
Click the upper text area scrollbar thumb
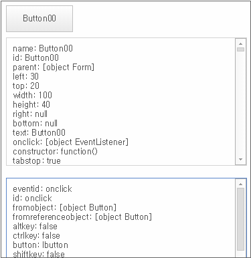pyautogui.click(x=240, y=49)
